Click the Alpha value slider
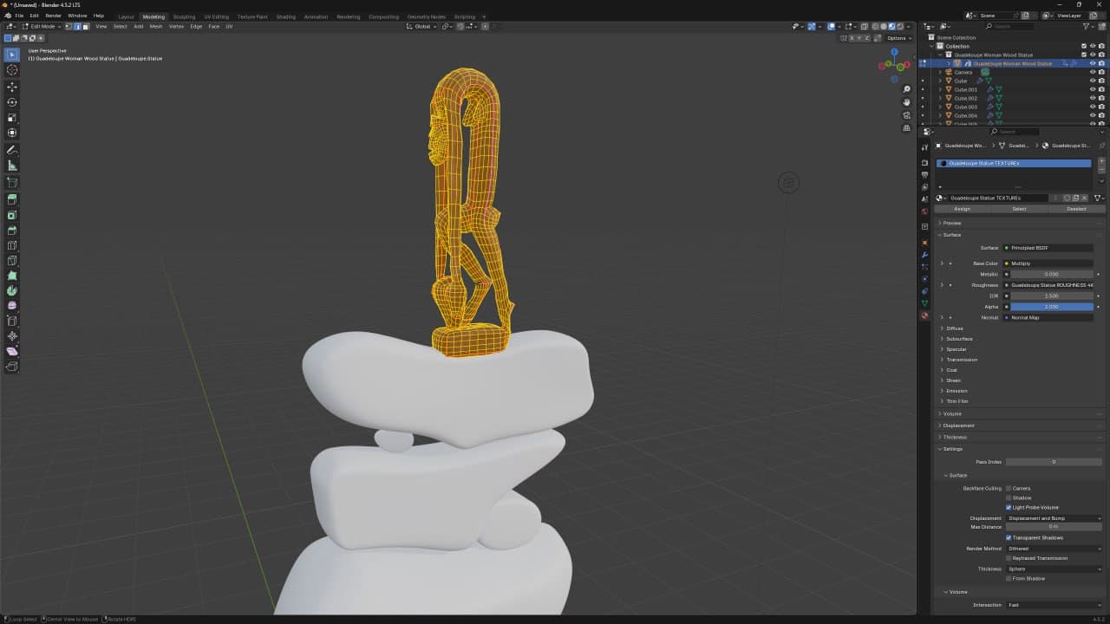Screen dimensions: 1110x624 [1051, 307]
